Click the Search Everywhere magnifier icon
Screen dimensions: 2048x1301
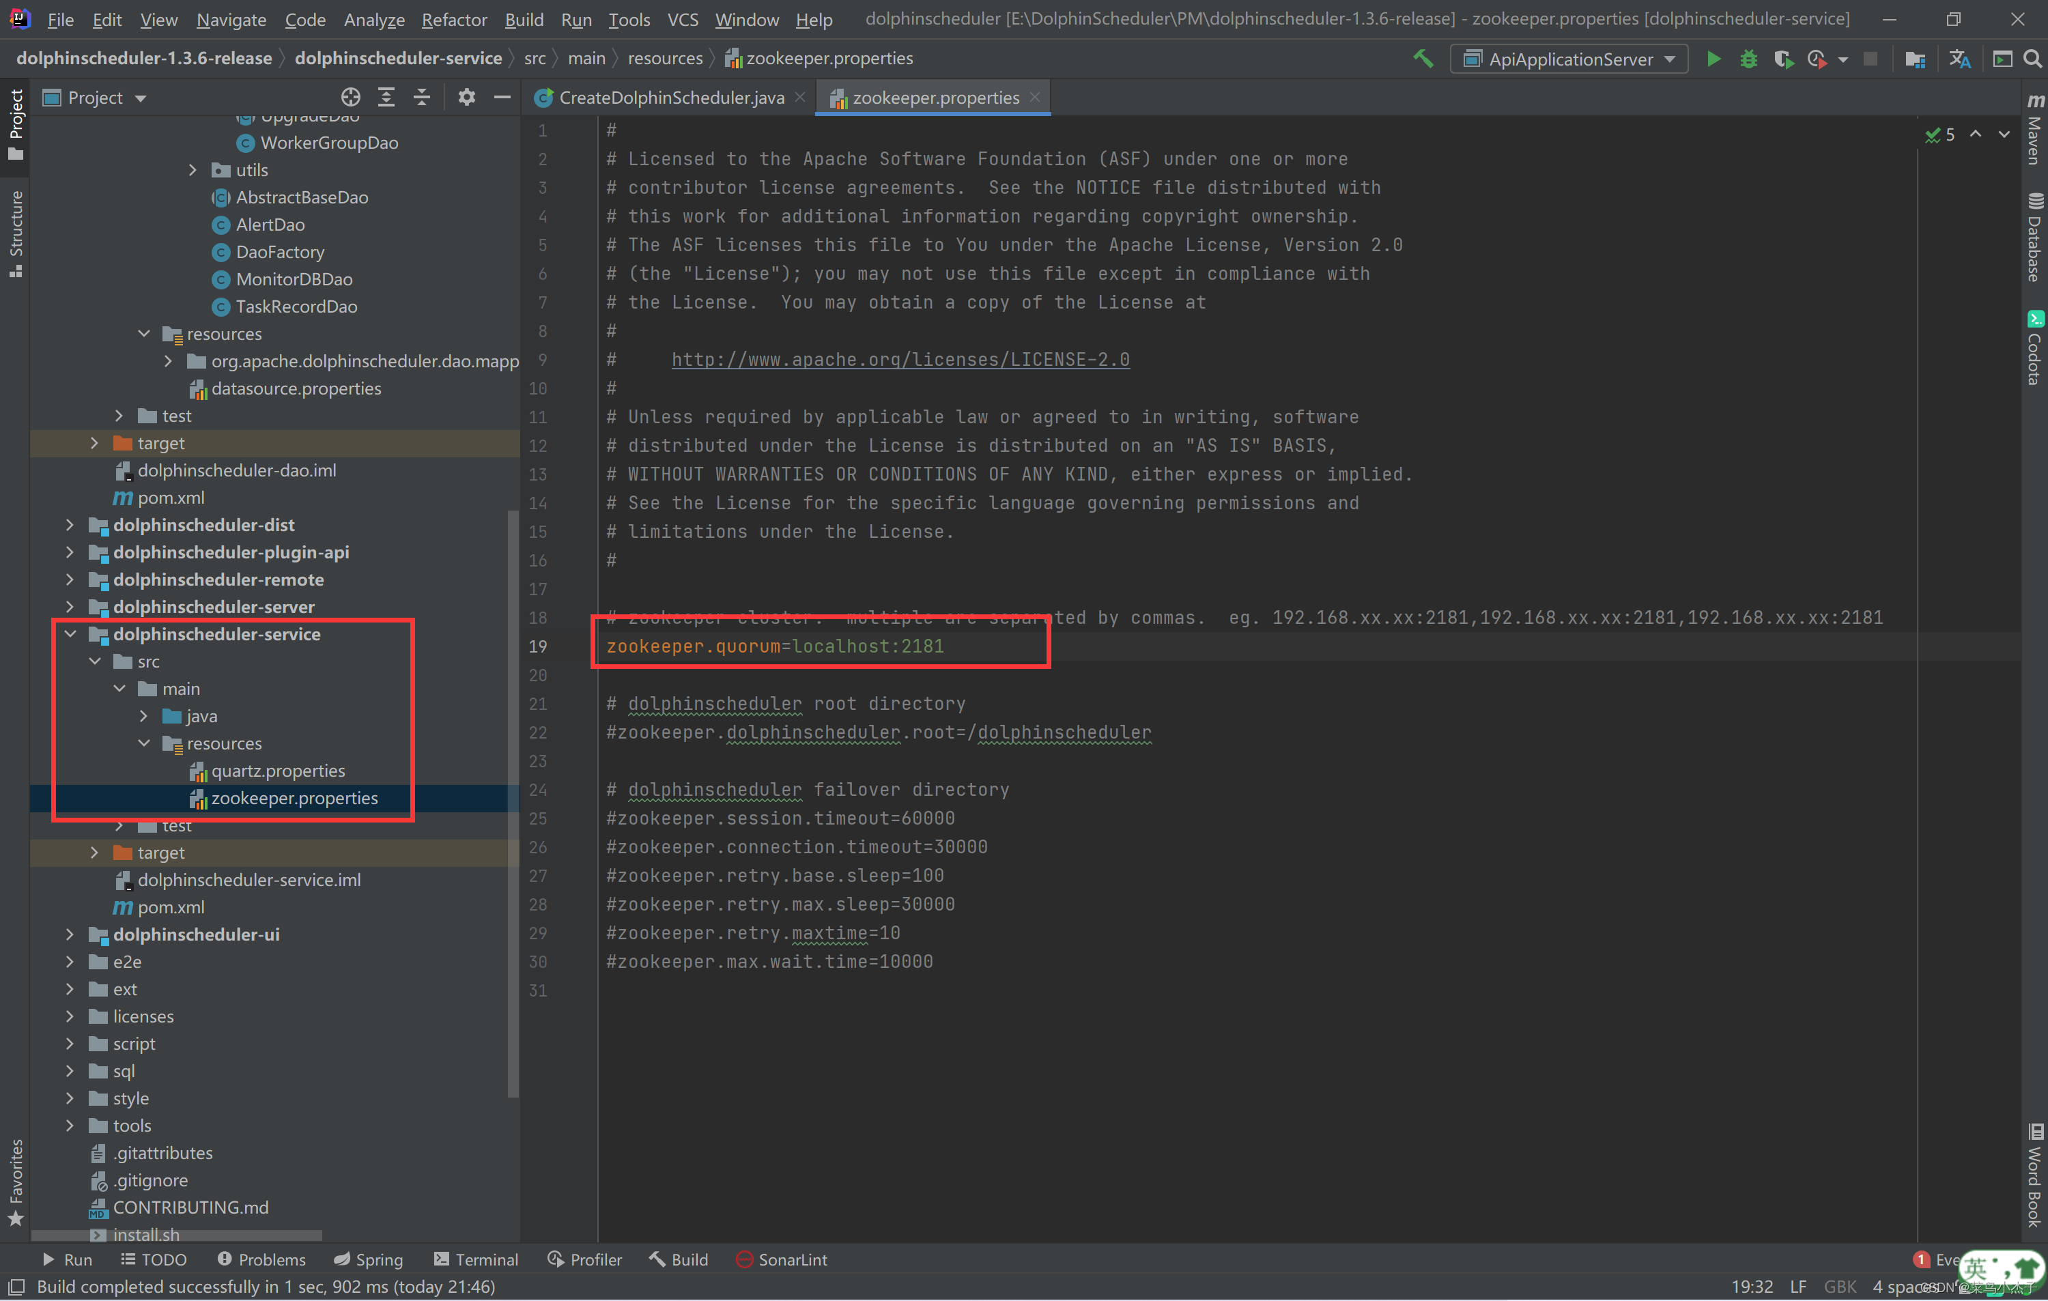coord(2032,59)
